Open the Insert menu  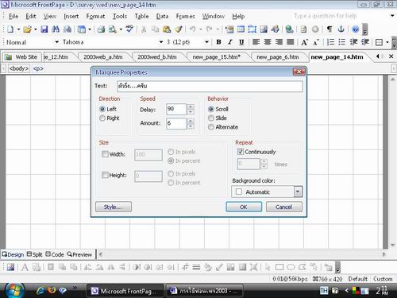[71, 16]
